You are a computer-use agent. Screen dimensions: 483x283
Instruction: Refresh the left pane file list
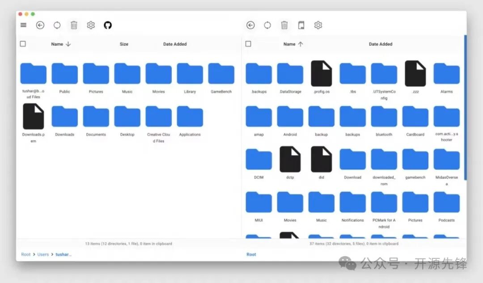57,25
